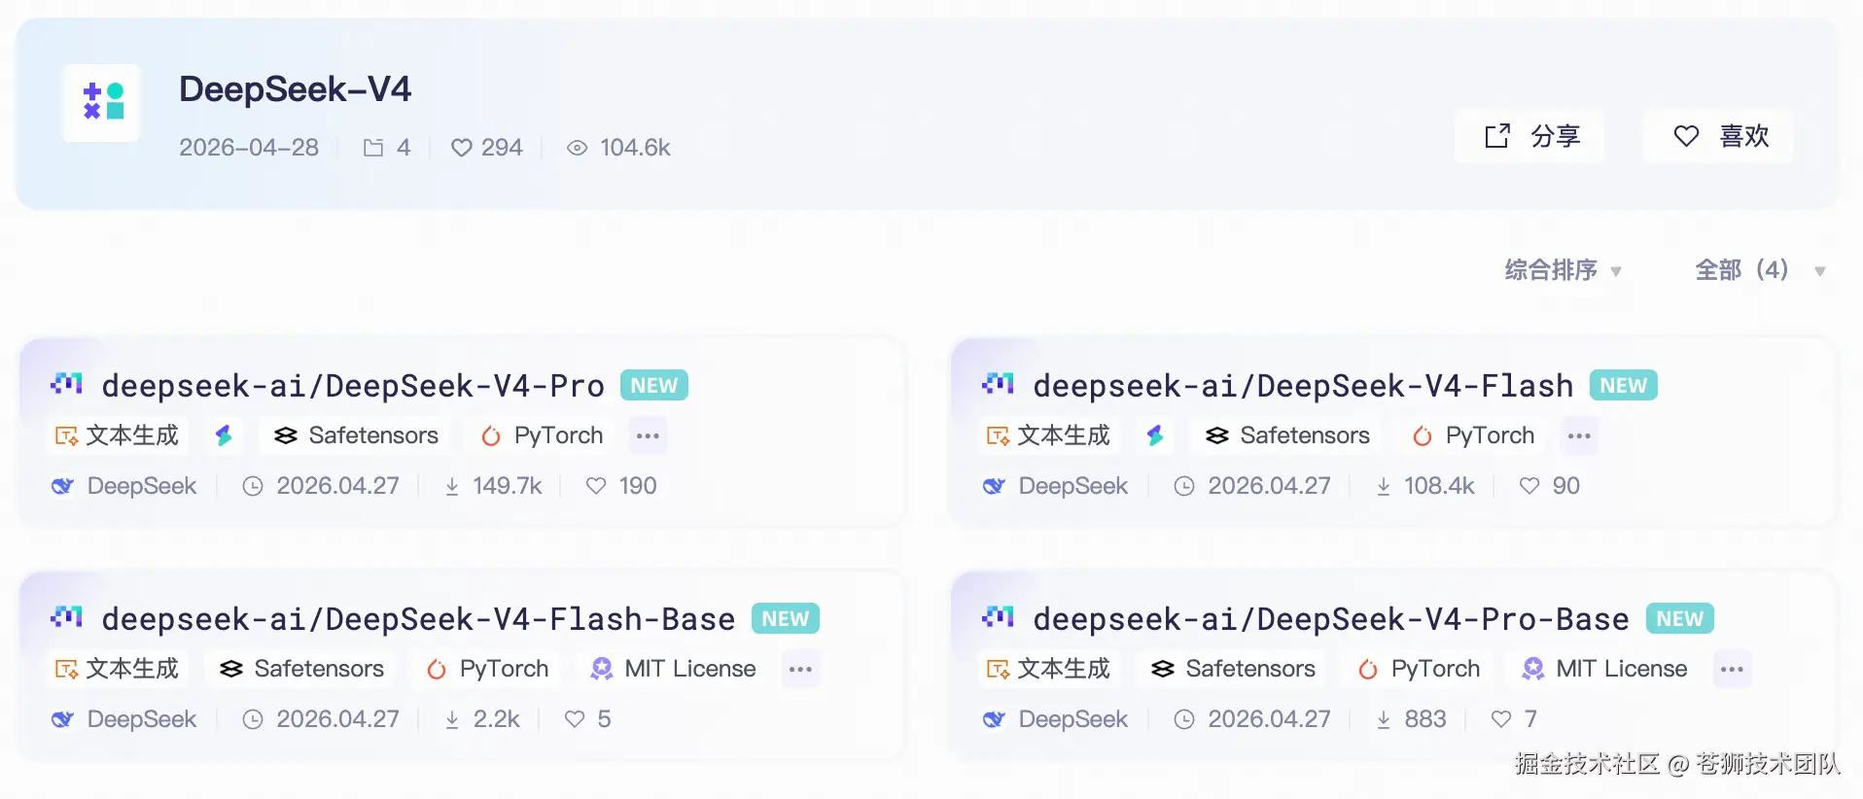Click the PyTorch tag on DeepSeek-V4-Pro card
The width and height of the screenshot is (1863, 799).
543,435
